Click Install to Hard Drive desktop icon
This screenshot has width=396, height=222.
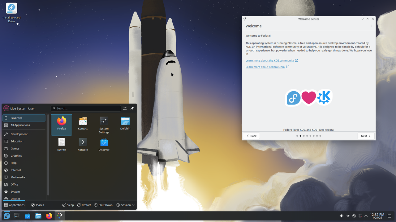(11, 13)
